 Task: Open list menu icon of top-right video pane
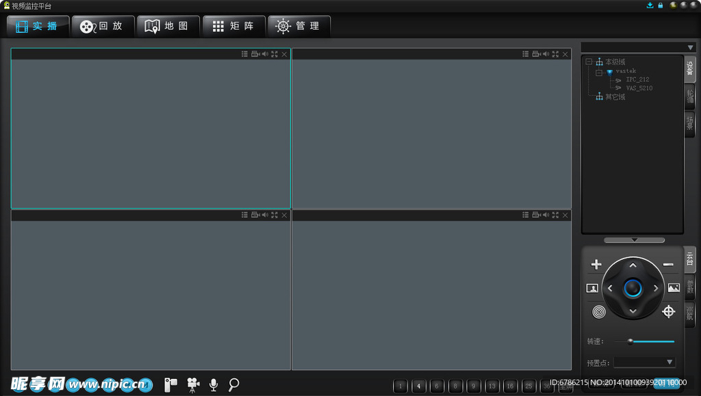coord(525,54)
